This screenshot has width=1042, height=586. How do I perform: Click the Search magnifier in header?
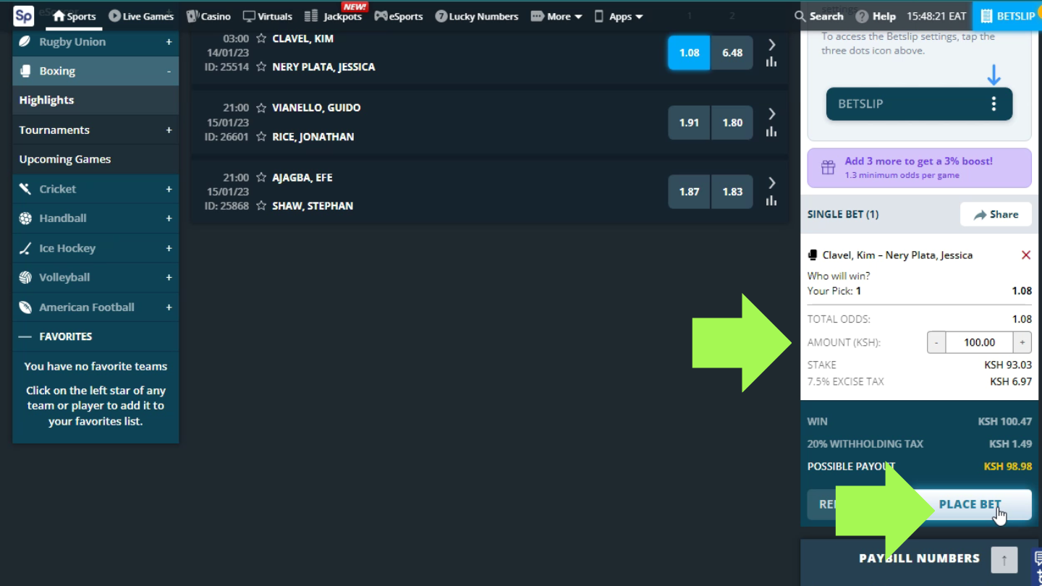coord(800,16)
